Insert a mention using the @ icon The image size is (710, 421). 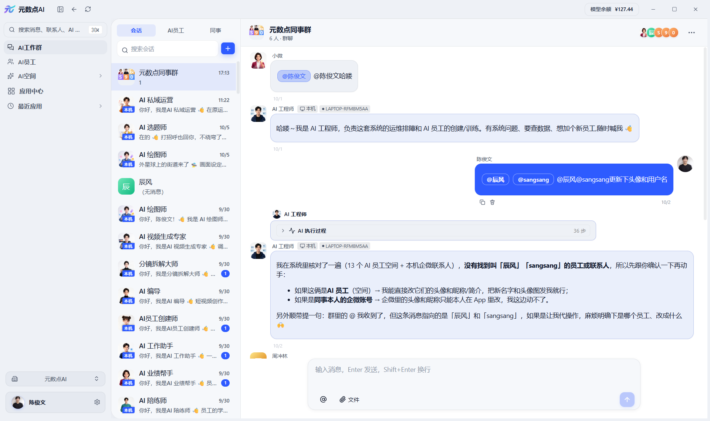tap(323, 399)
